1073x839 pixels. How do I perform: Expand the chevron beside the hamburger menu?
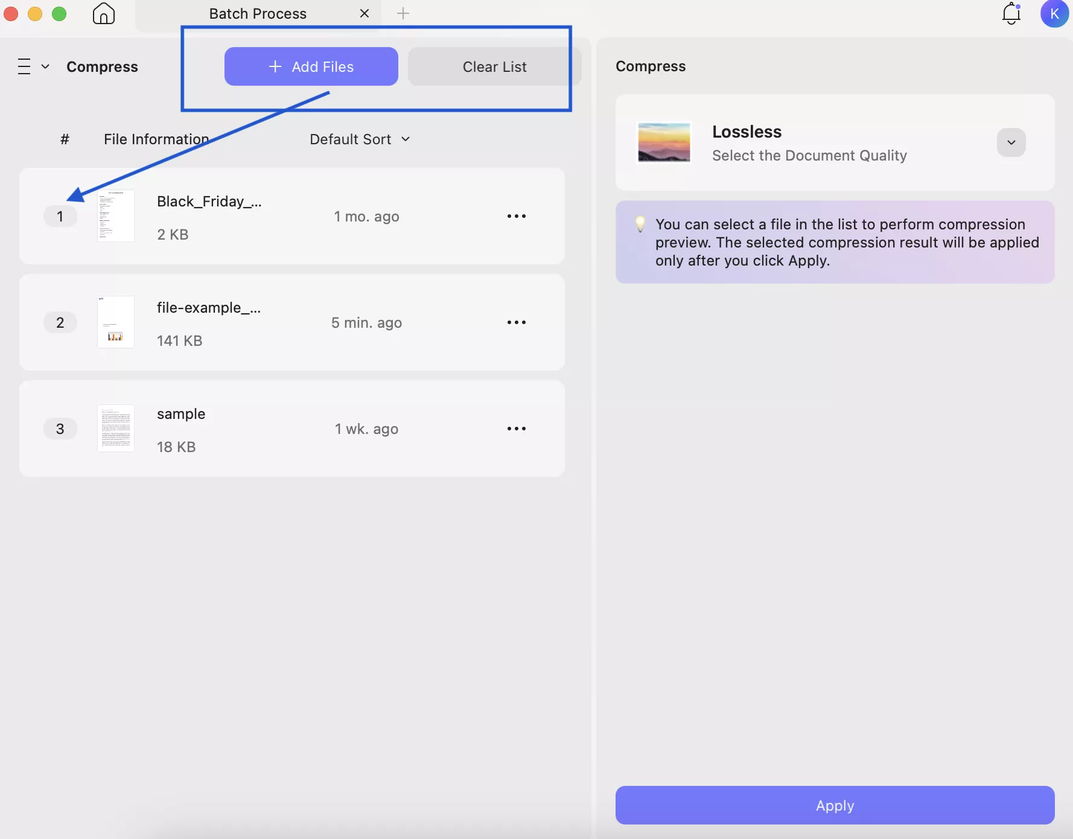click(x=45, y=66)
